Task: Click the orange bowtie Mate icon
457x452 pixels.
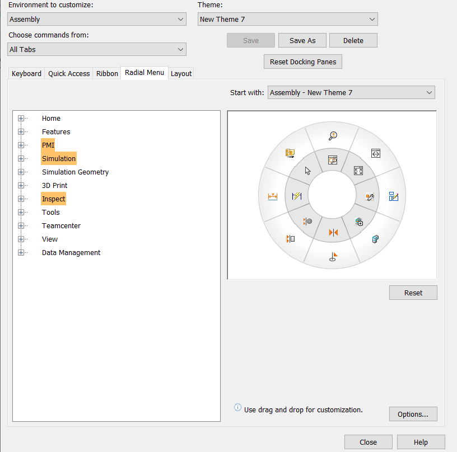Action: pyautogui.click(x=334, y=232)
